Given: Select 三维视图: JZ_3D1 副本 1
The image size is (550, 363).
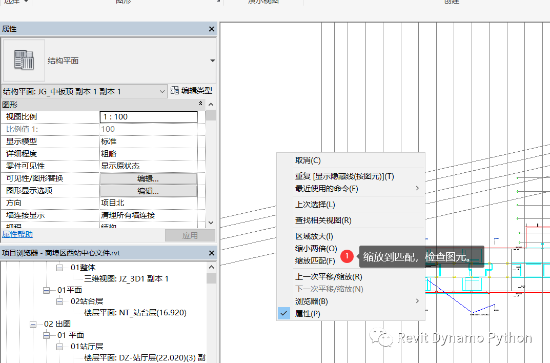Looking at the screenshot, I should 126,279.
